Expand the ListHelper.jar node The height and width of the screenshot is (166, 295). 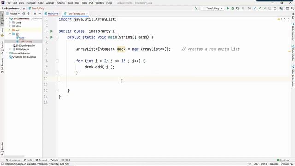[10, 49]
